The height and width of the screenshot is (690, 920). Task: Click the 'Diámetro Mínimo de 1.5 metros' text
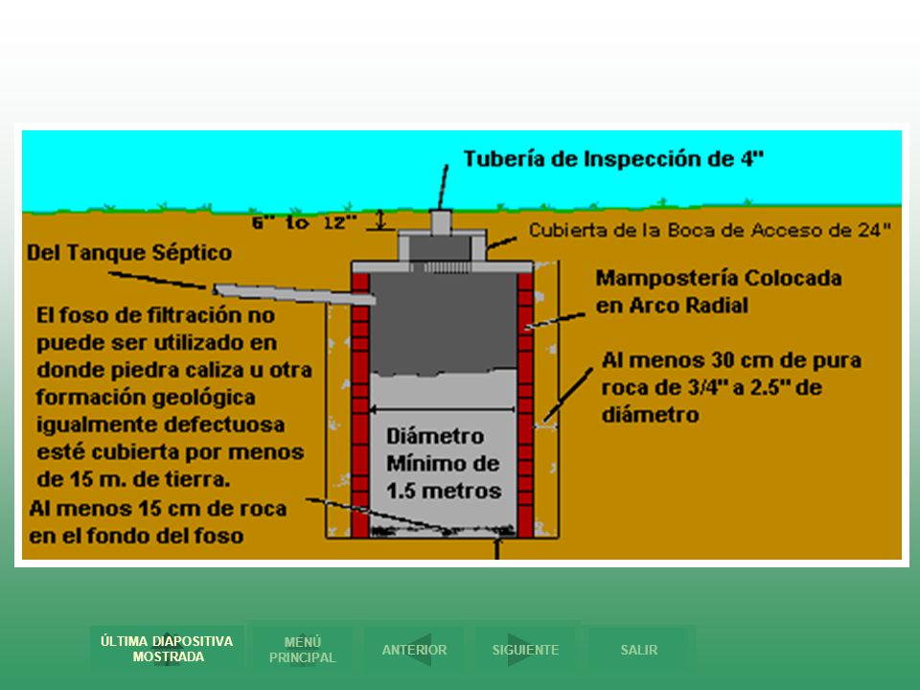(444, 464)
